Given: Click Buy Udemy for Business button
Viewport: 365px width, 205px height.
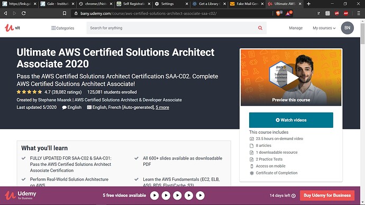Looking at the screenshot, I should 327,195.
